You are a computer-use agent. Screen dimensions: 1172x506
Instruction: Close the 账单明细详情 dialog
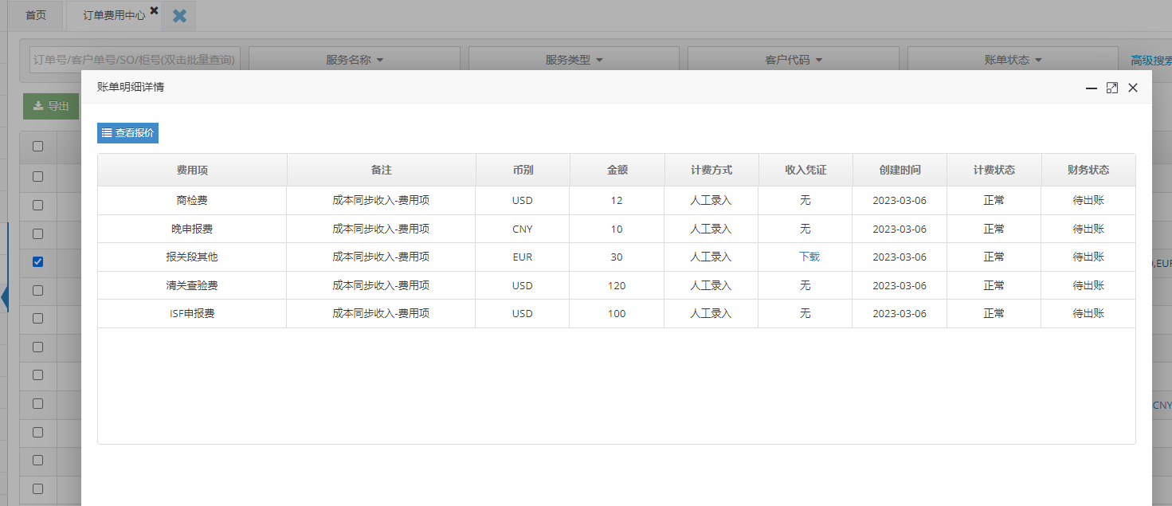coord(1133,88)
